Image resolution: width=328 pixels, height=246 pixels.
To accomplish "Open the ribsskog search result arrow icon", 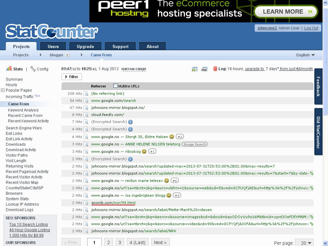I will click(144, 152).
